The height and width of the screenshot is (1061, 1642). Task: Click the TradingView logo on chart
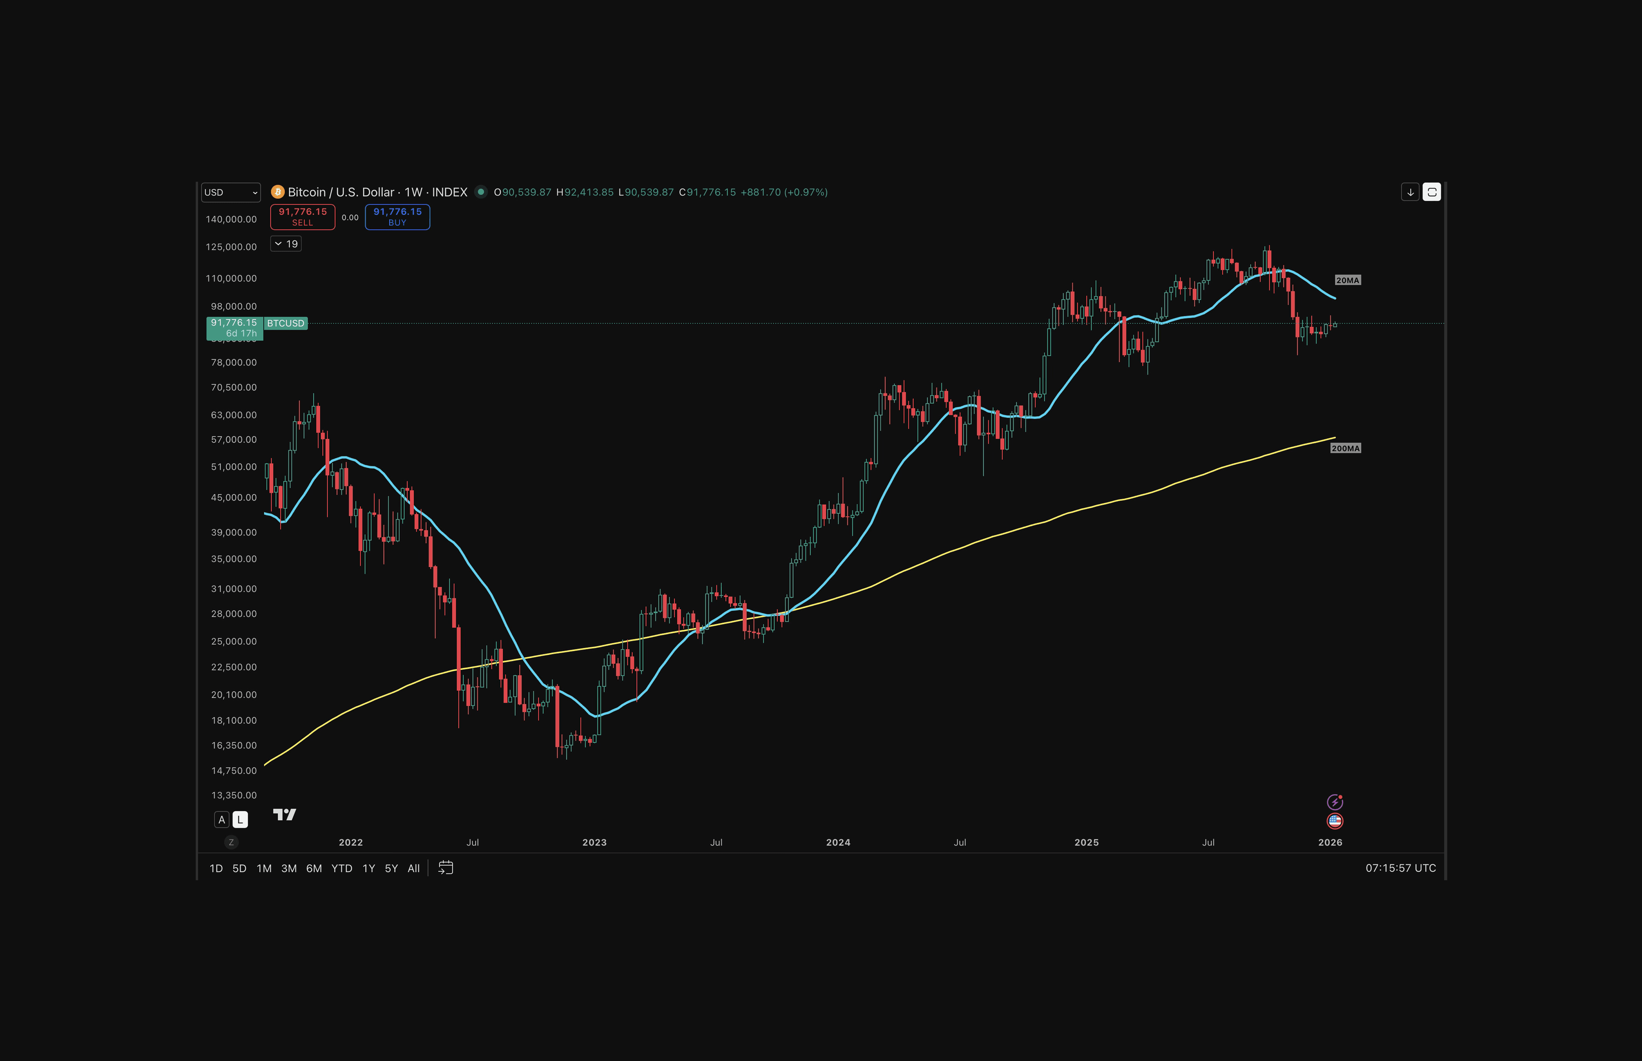click(284, 815)
